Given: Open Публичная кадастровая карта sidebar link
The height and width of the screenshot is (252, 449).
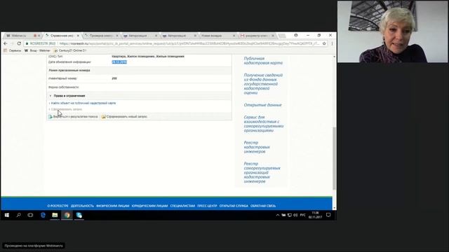Looking at the screenshot, I should tap(263, 61).
